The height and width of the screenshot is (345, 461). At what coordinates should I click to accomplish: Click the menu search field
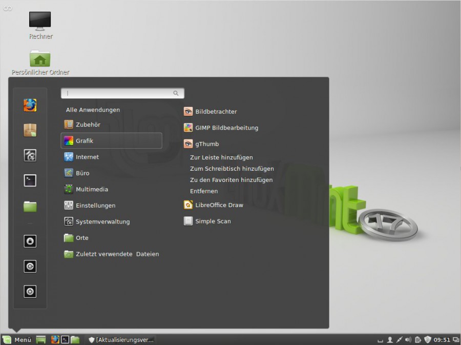pos(122,93)
